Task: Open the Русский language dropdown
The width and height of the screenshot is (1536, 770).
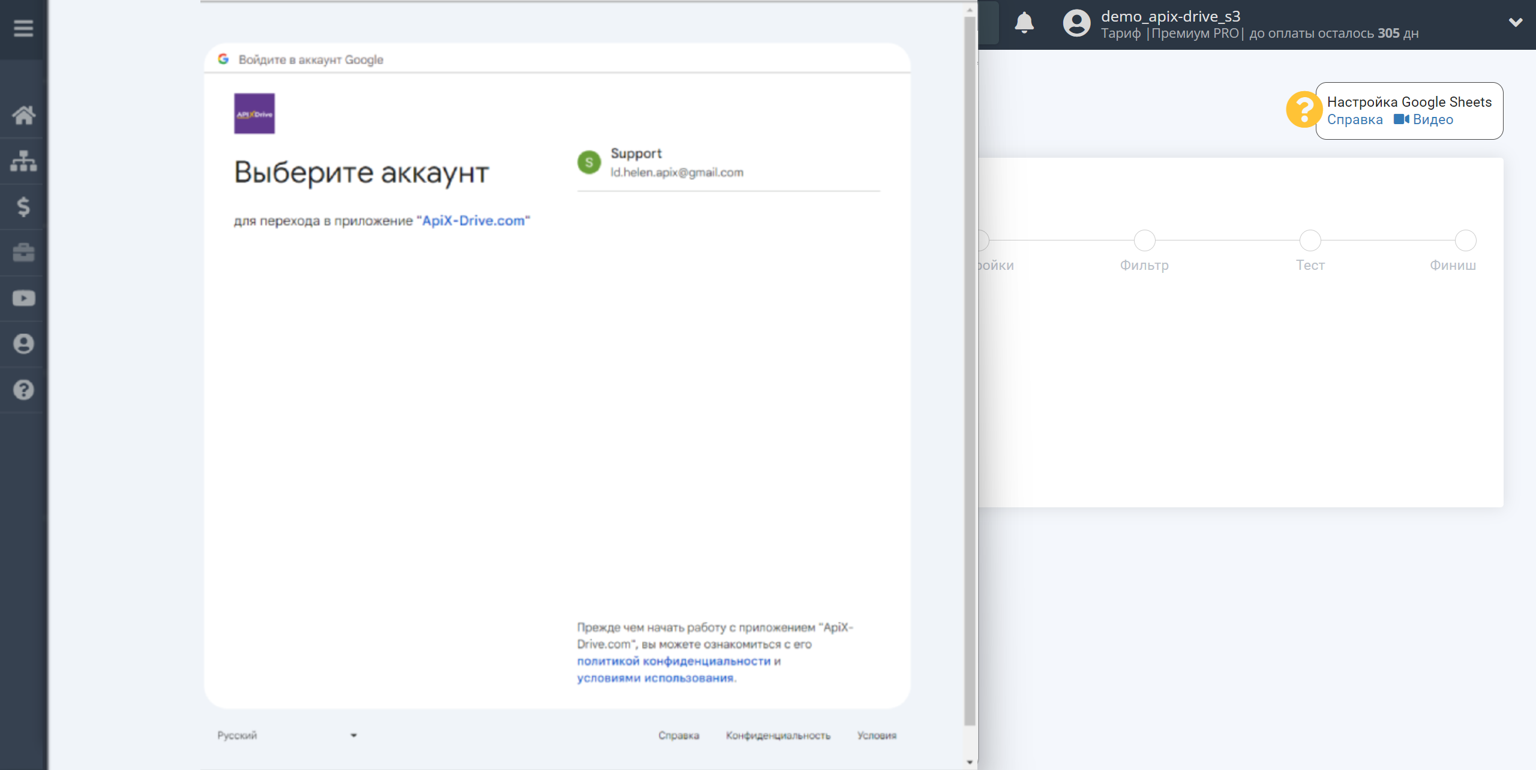Action: click(287, 735)
